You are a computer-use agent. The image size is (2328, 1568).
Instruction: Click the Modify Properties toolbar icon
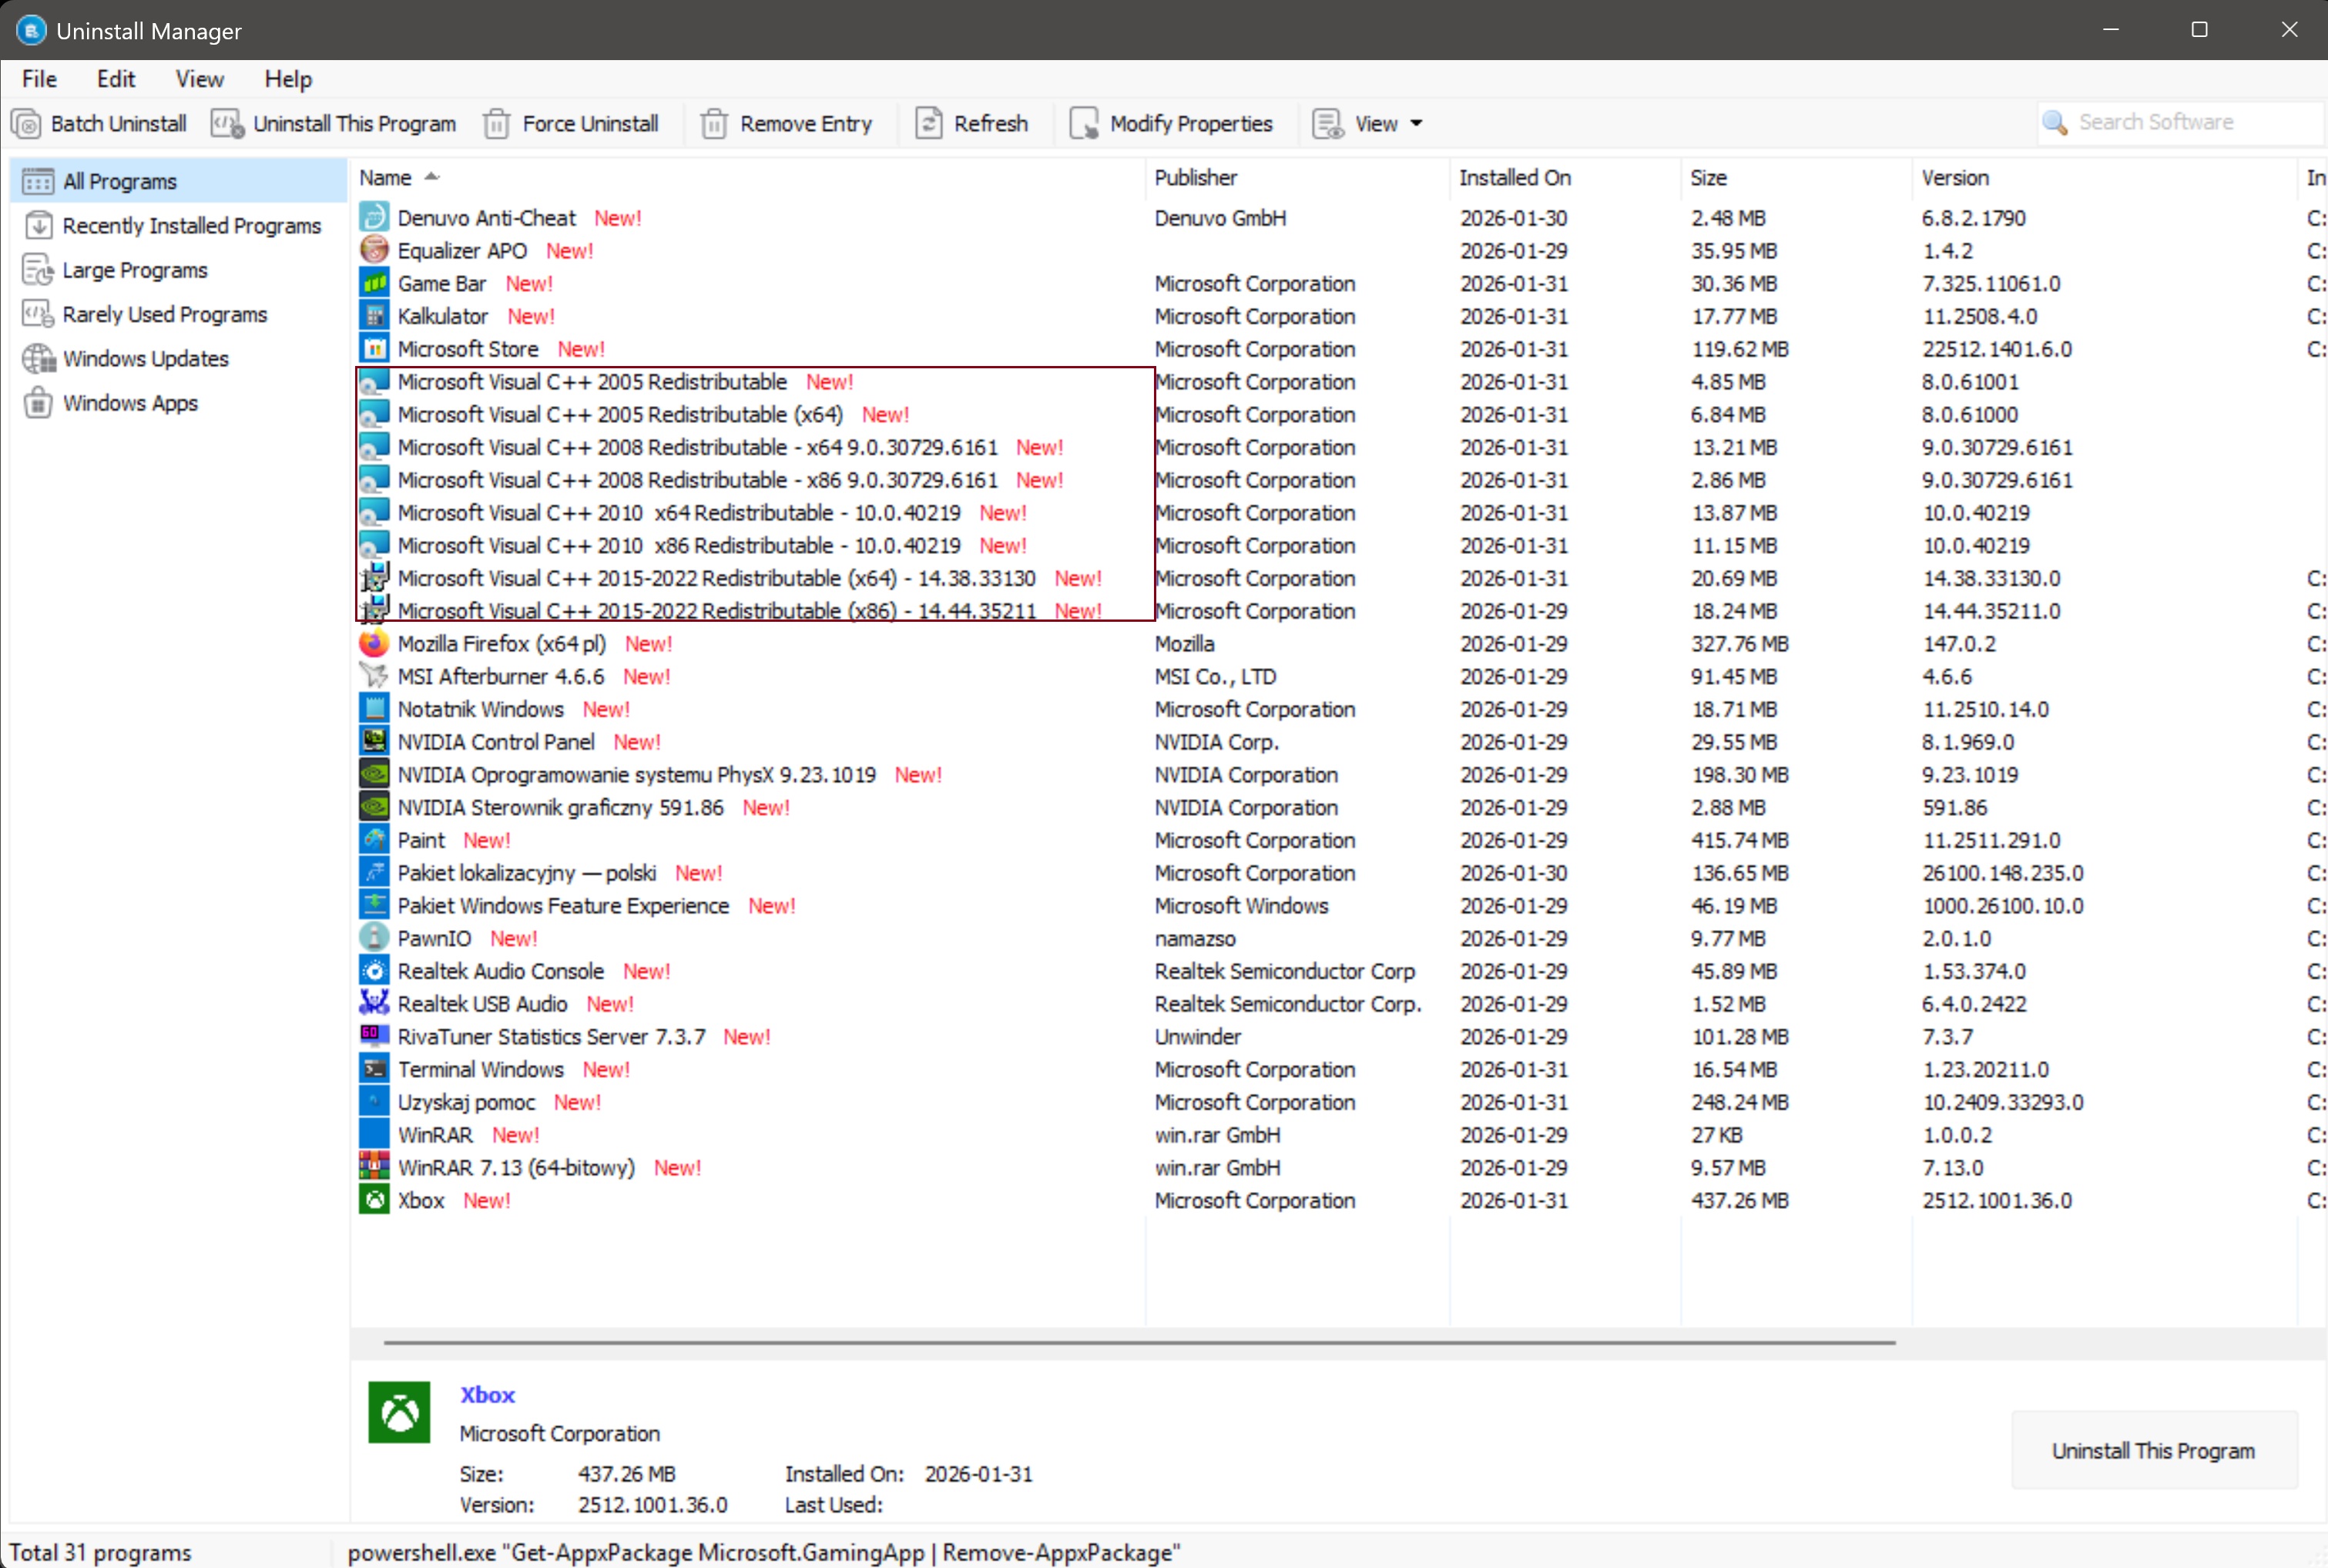click(x=1084, y=124)
